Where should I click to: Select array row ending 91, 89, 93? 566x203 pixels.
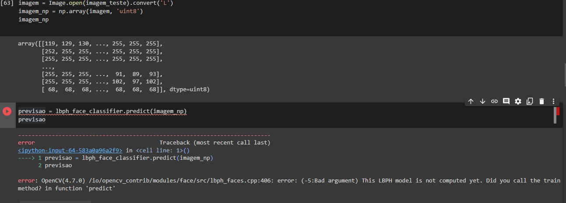pyautogui.click(x=102, y=74)
